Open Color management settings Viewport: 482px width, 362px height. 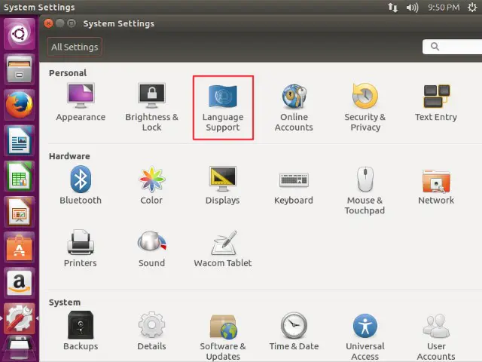(151, 185)
